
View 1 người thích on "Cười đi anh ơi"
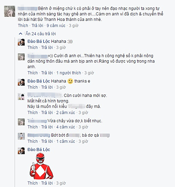[x=68, y=73]
